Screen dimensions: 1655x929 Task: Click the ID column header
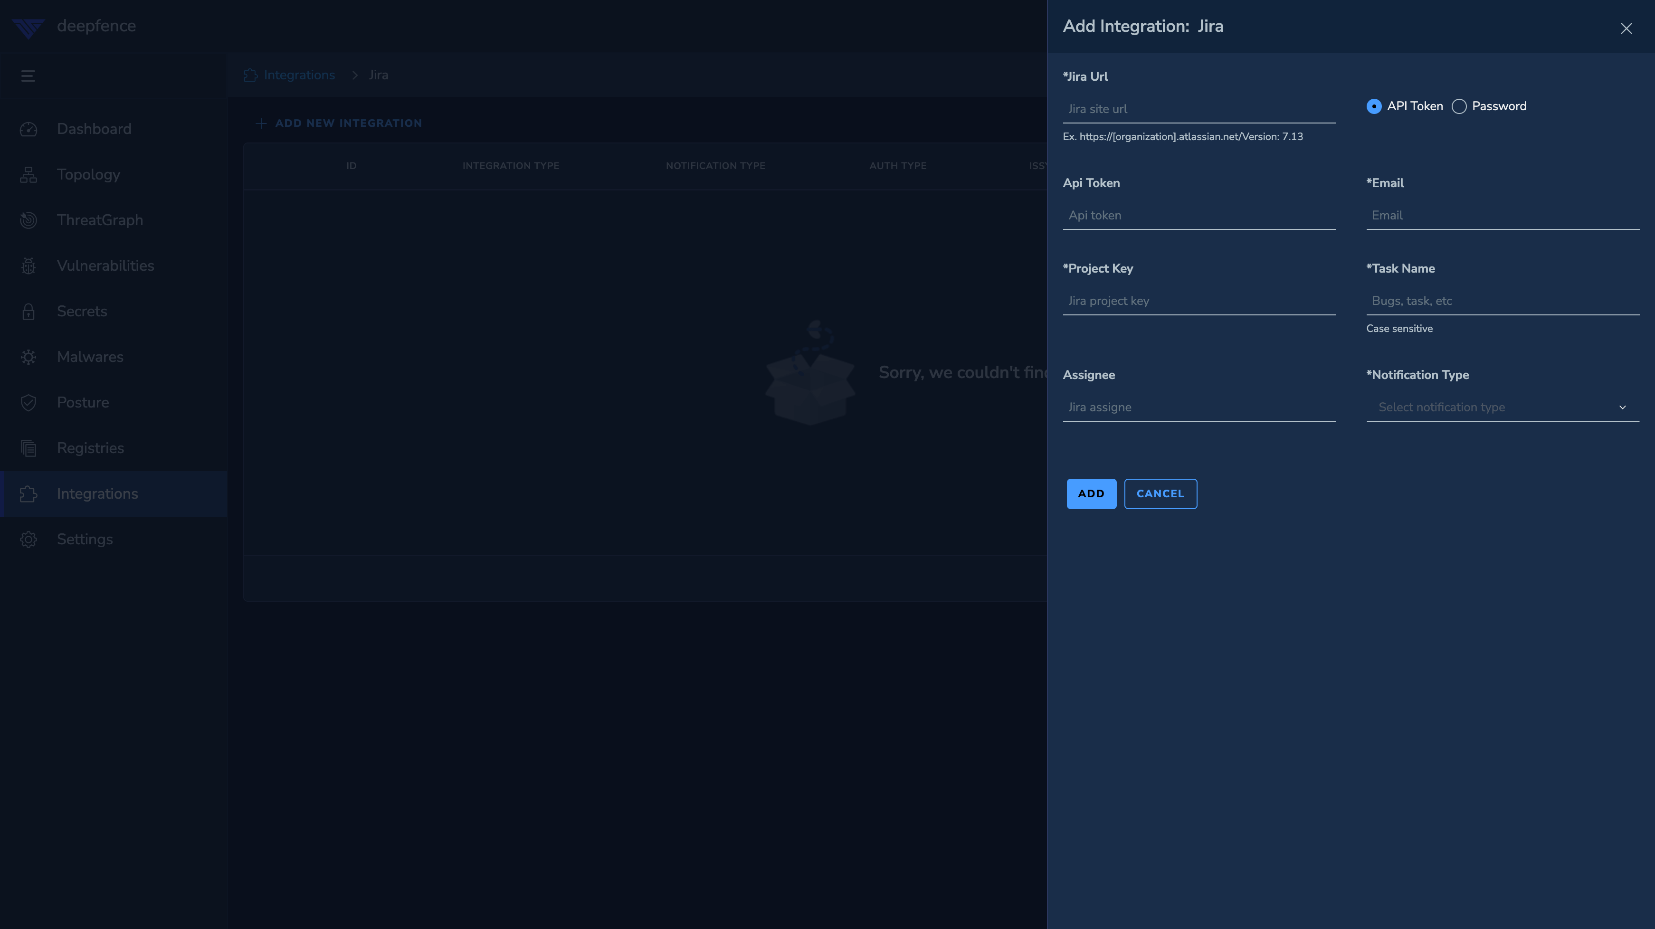pos(352,166)
